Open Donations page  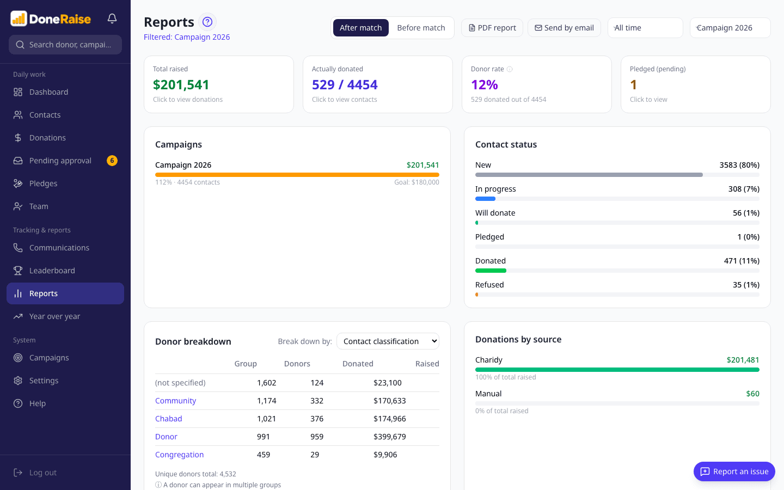(x=65, y=138)
